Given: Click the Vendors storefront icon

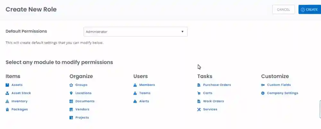Looking at the screenshot, I should (x=71, y=109).
